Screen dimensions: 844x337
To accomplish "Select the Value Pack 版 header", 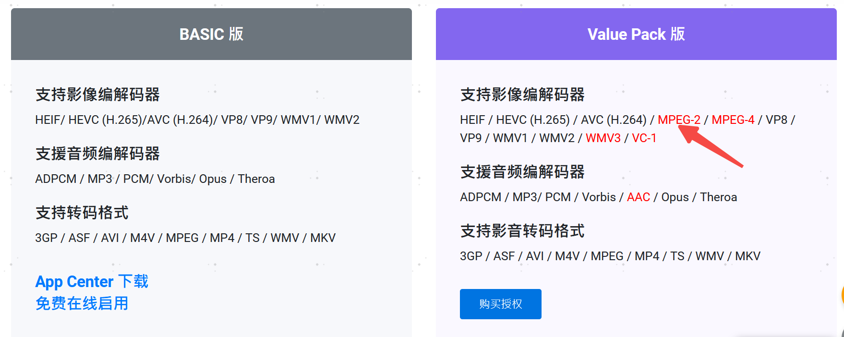I will tap(636, 34).
